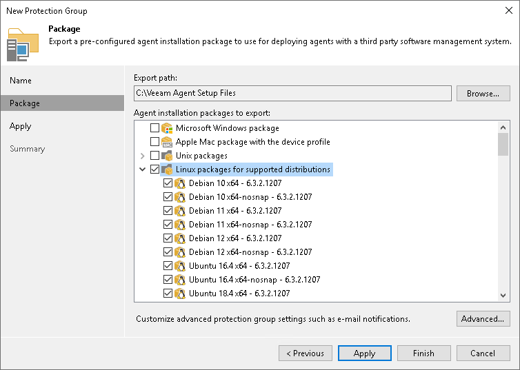Click the Export path text field

pos(292,93)
